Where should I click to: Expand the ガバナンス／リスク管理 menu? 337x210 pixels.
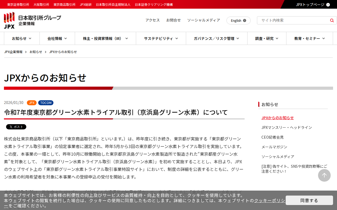coord(217,38)
